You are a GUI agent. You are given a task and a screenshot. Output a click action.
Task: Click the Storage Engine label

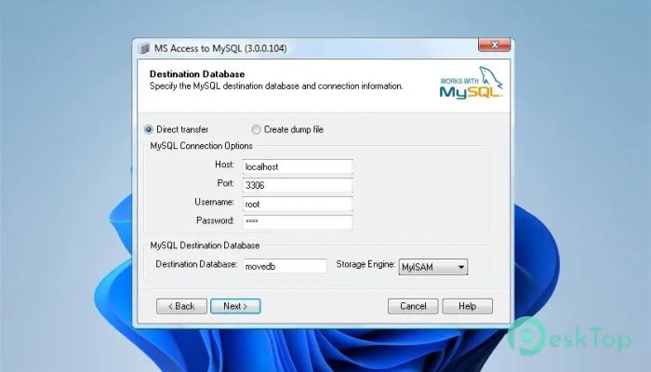(365, 264)
